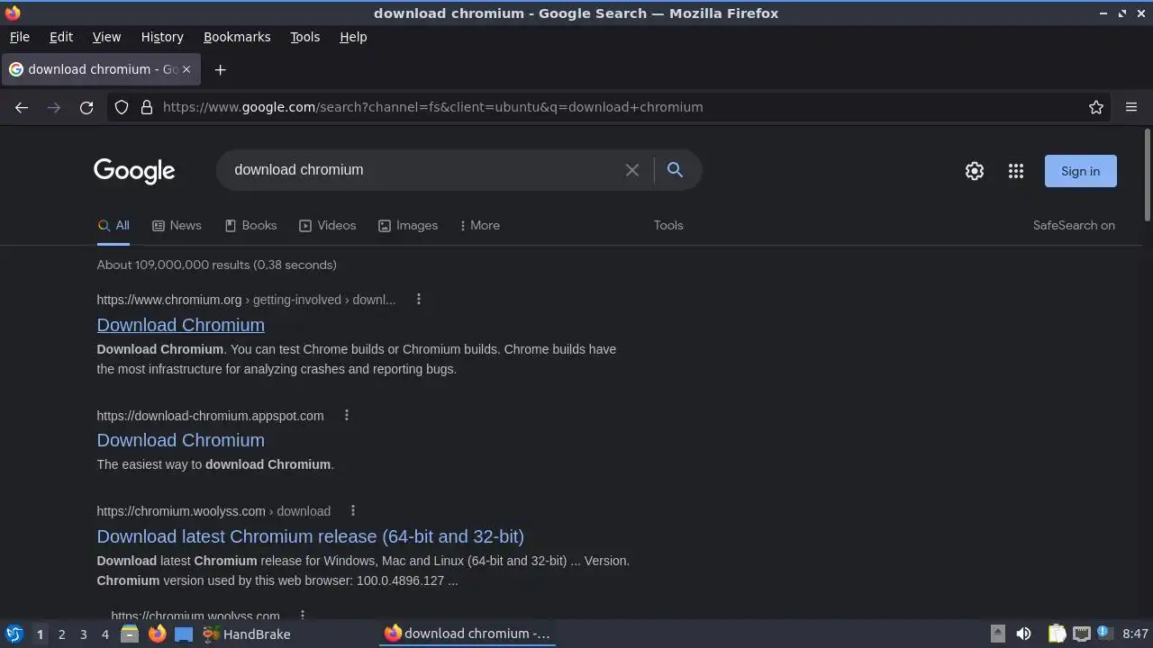The height and width of the screenshot is (648, 1153).
Task: Clear the Google search box text
Action: [632, 170]
